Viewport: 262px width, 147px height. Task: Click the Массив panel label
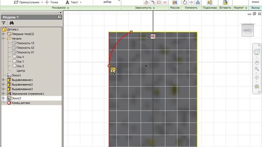tap(175, 8)
